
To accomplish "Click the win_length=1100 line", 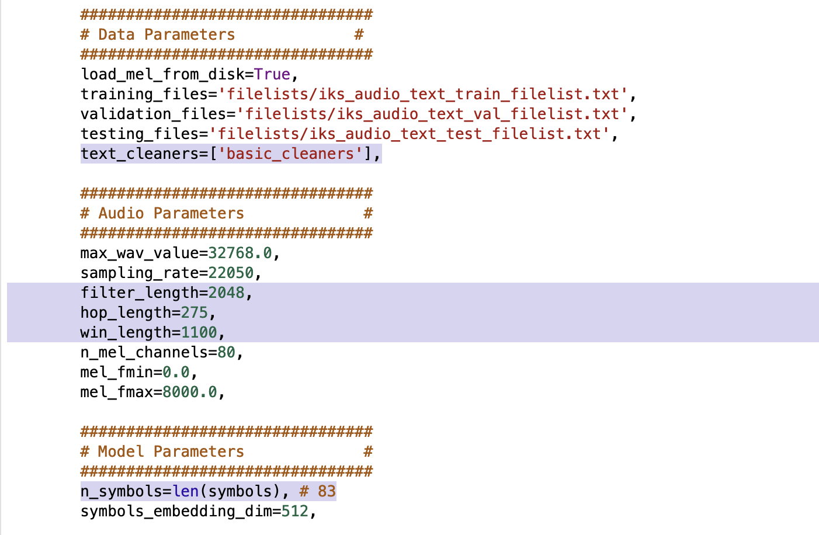I will pos(153,332).
